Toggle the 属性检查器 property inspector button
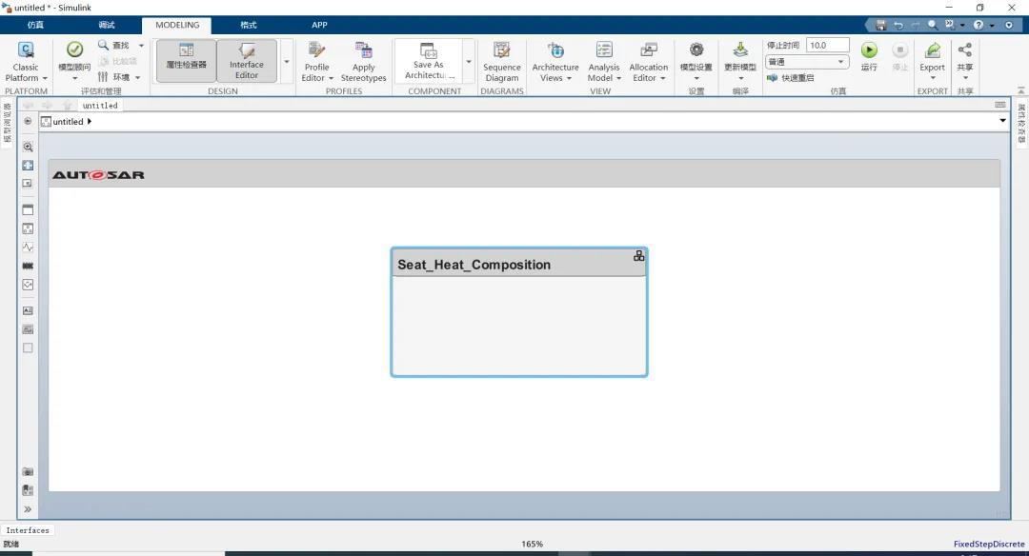The image size is (1029, 556). pyautogui.click(x=186, y=60)
